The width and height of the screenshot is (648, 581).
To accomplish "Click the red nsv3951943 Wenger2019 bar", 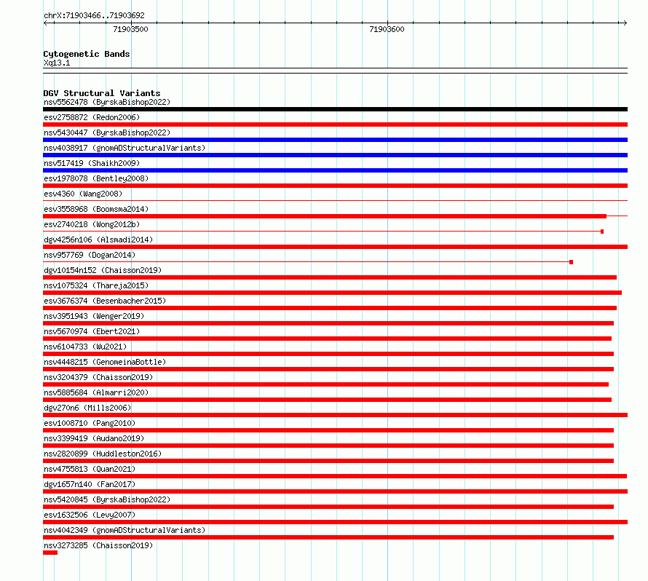I will [328, 323].
